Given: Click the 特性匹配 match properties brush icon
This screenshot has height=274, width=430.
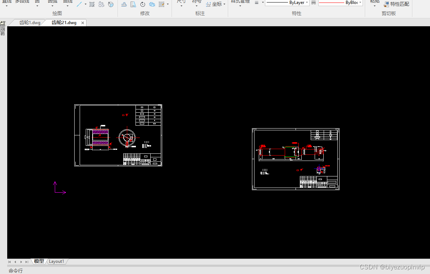Looking at the screenshot, I should 386,4.
